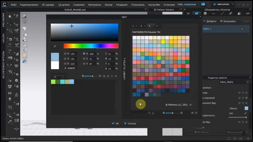Select bright yellow Pantone swatch in grid
Image resolution: width=253 pixels, height=142 pixels.
coord(163,42)
